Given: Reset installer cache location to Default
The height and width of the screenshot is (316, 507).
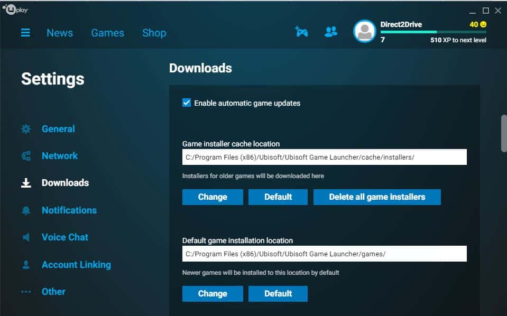Looking at the screenshot, I should point(278,197).
